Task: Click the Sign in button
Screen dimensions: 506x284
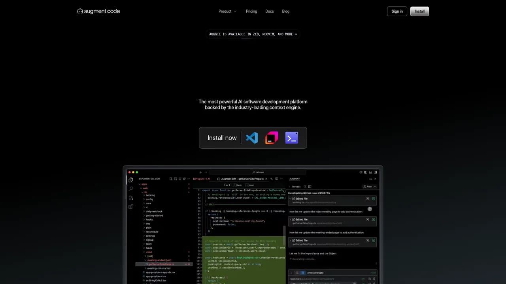Action: click(x=397, y=11)
